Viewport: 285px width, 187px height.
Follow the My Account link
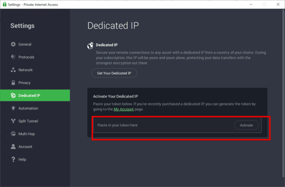tap(124, 109)
